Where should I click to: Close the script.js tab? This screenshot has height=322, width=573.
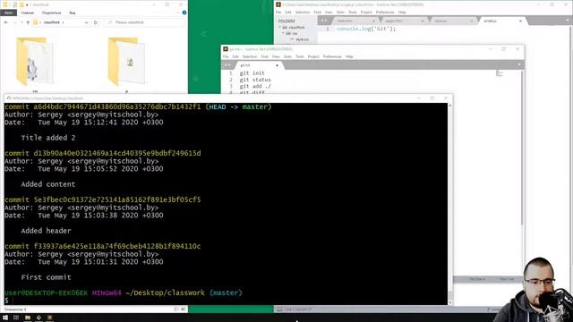pyautogui.click(x=520, y=21)
